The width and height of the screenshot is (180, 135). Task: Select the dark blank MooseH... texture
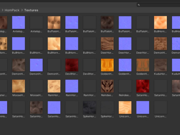pos(36,86)
